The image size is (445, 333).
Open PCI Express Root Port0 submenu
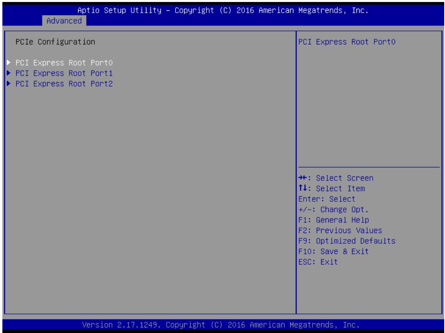click(x=64, y=63)
